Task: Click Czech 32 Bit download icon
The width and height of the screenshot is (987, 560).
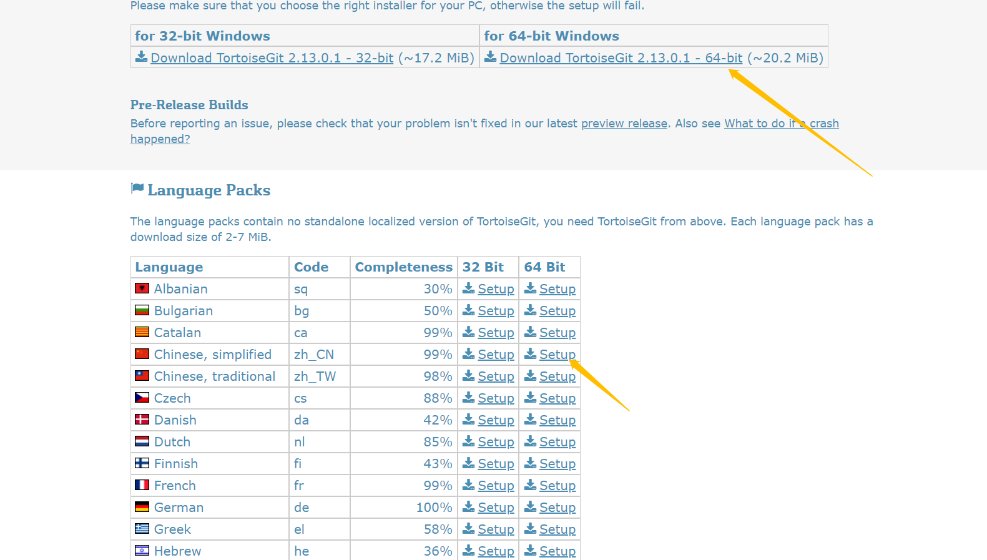Action: point(469,397)
